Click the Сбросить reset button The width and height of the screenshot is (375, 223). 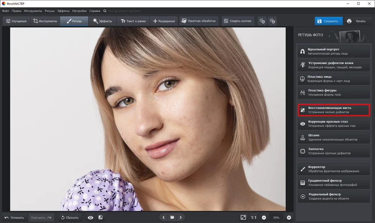70,217
